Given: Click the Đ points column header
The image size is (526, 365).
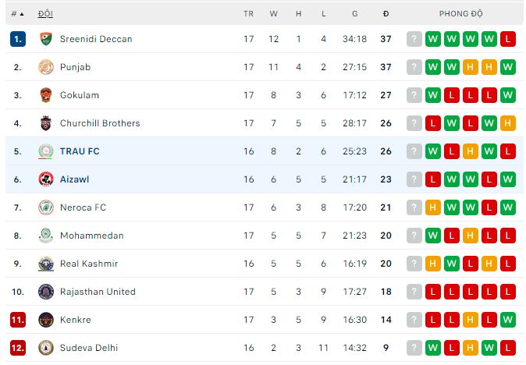Looking at the screenshot, I should click(x=386, y=14).
